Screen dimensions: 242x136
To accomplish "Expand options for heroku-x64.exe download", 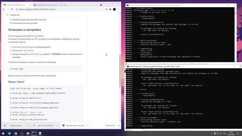I will pyautogui.click(x=28, y=125).
